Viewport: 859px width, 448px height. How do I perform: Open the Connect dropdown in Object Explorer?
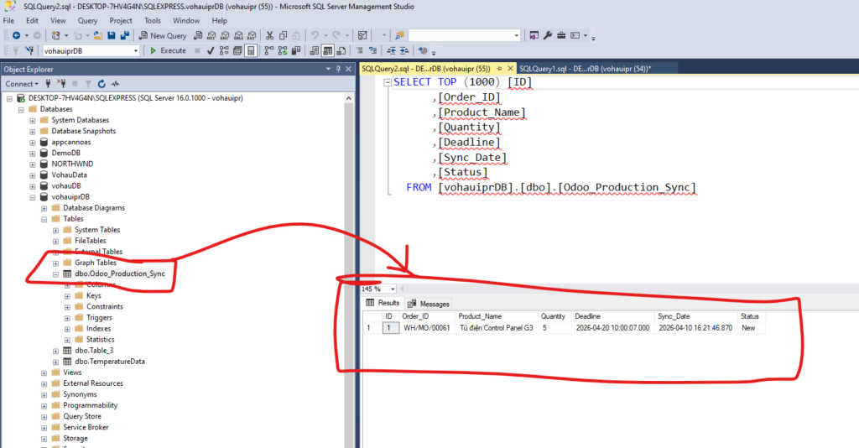[x=22, y=84]
